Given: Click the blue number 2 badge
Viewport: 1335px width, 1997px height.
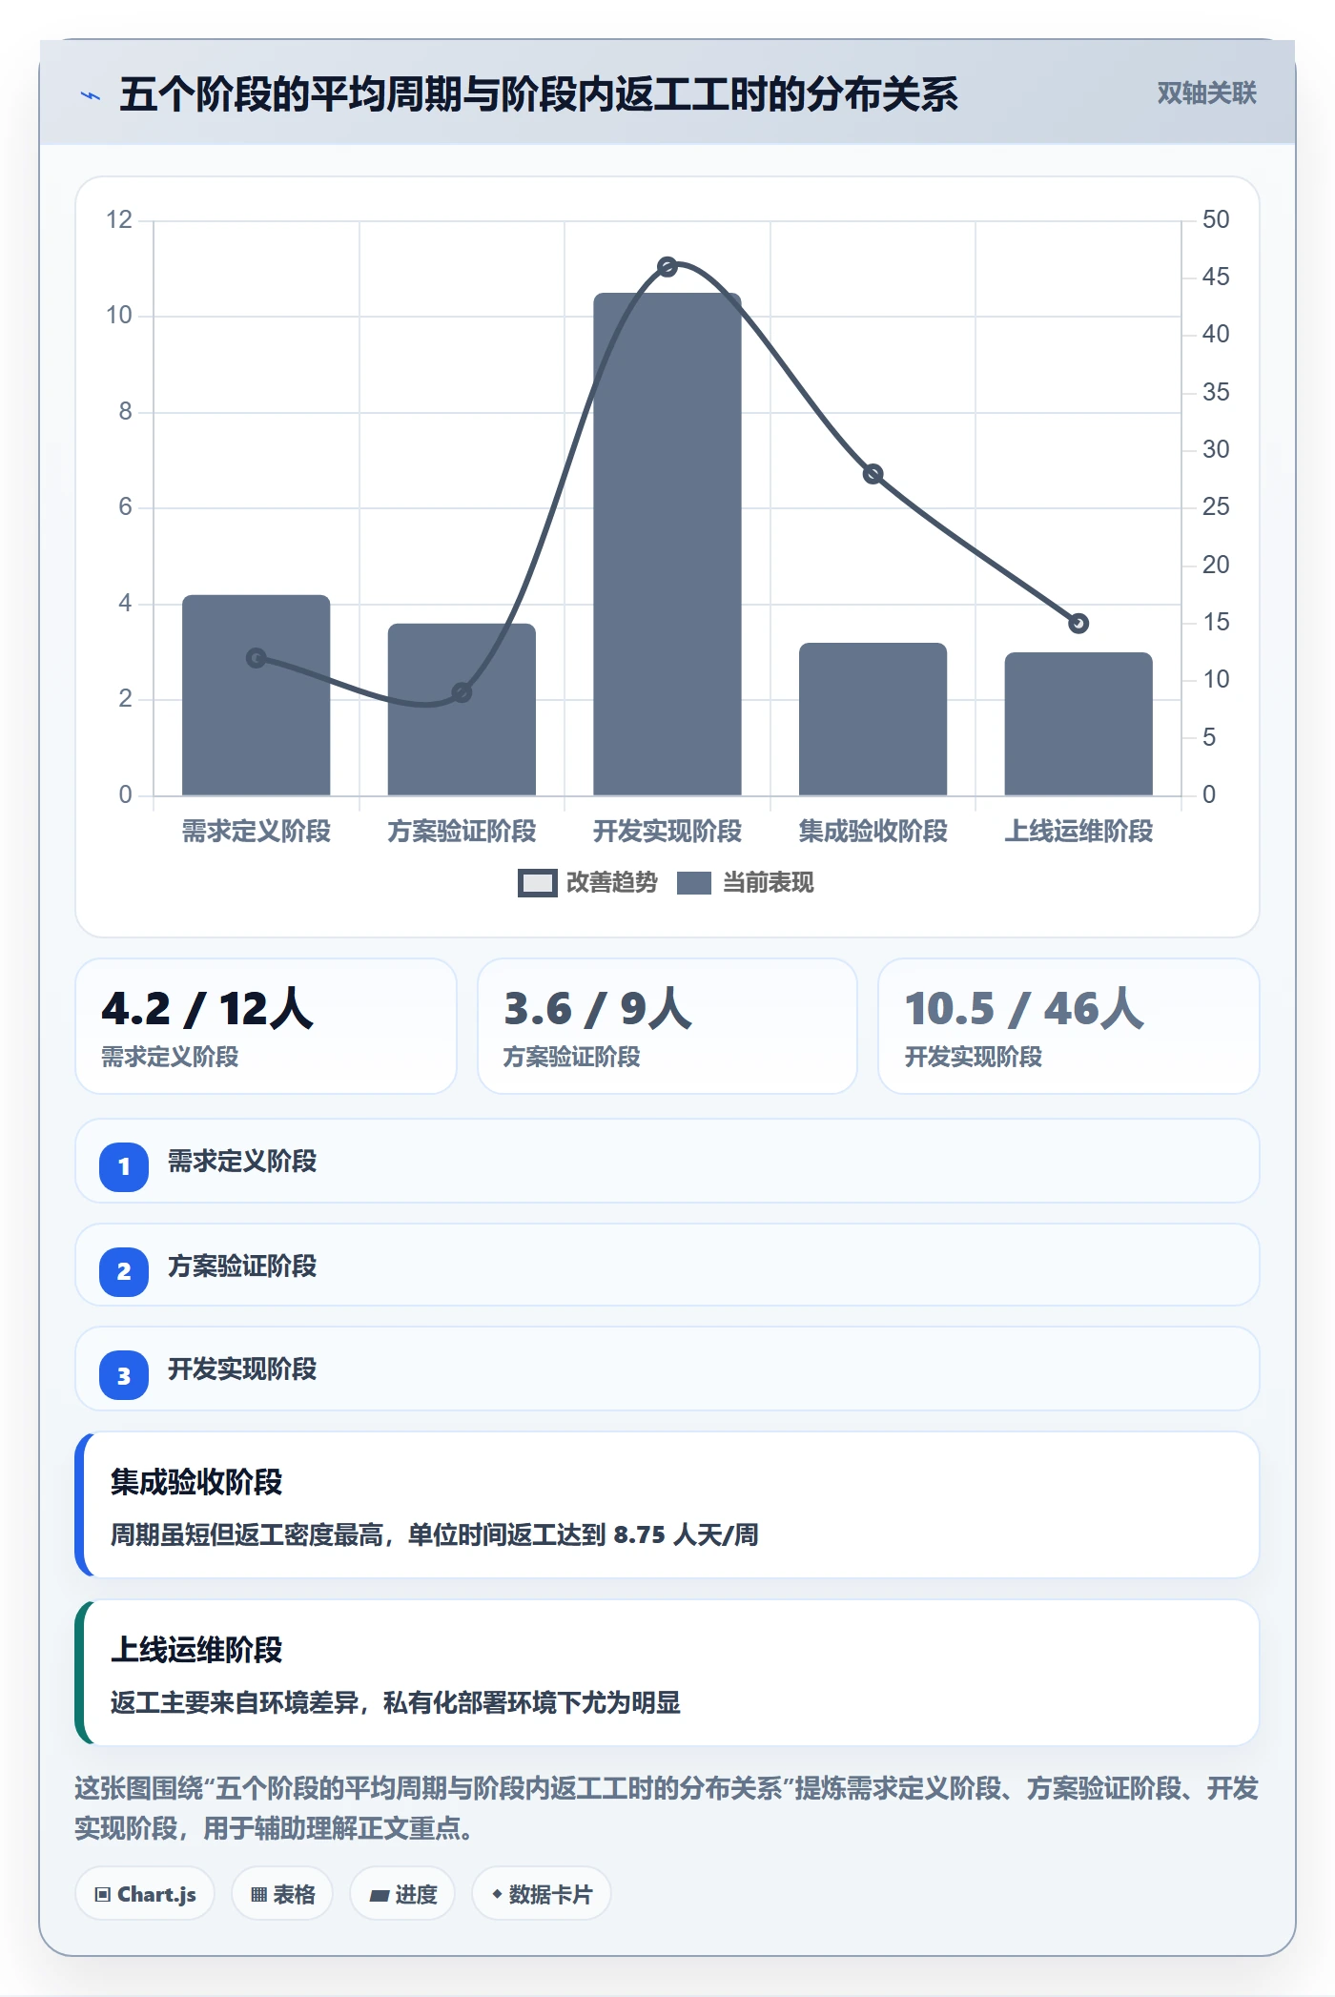Looking at the screenshot, I should 124,1271.
